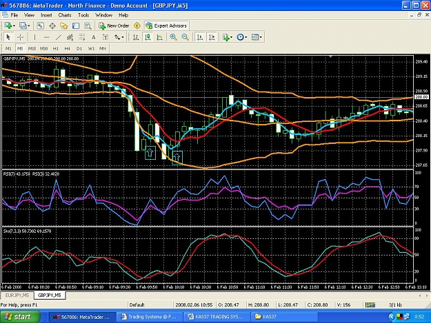Open the Charts menu
Viewport: 431px width, 323px height.
(x=65, y=15)
